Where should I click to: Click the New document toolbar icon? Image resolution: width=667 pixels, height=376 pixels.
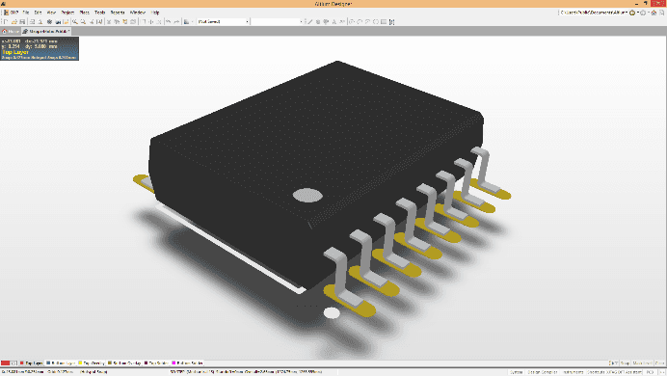pyautogui.click(x=7, y=21)
